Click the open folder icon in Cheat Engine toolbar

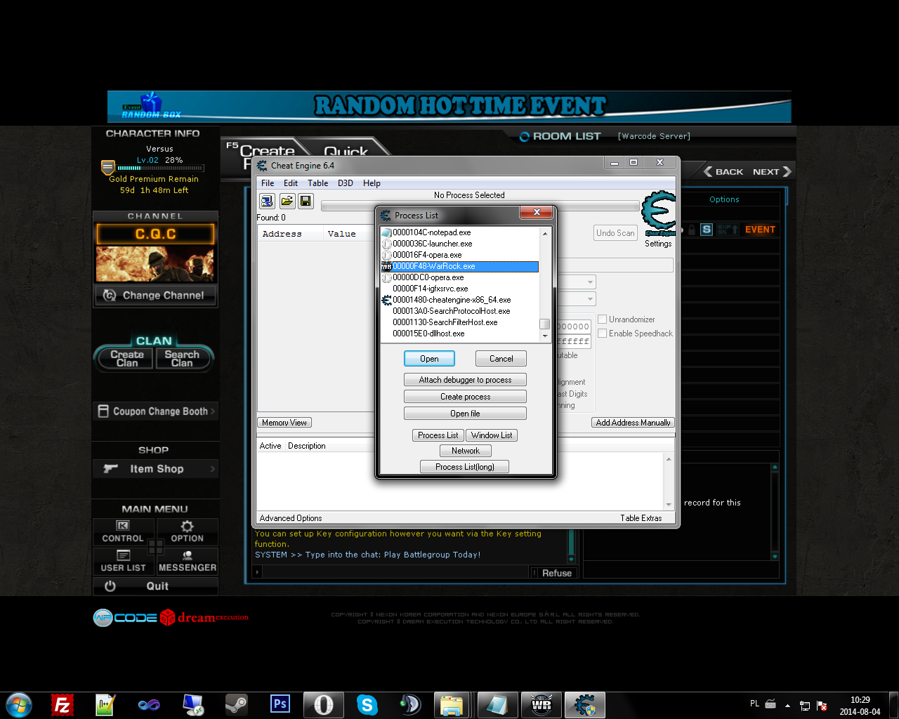[x=287, y=202]
